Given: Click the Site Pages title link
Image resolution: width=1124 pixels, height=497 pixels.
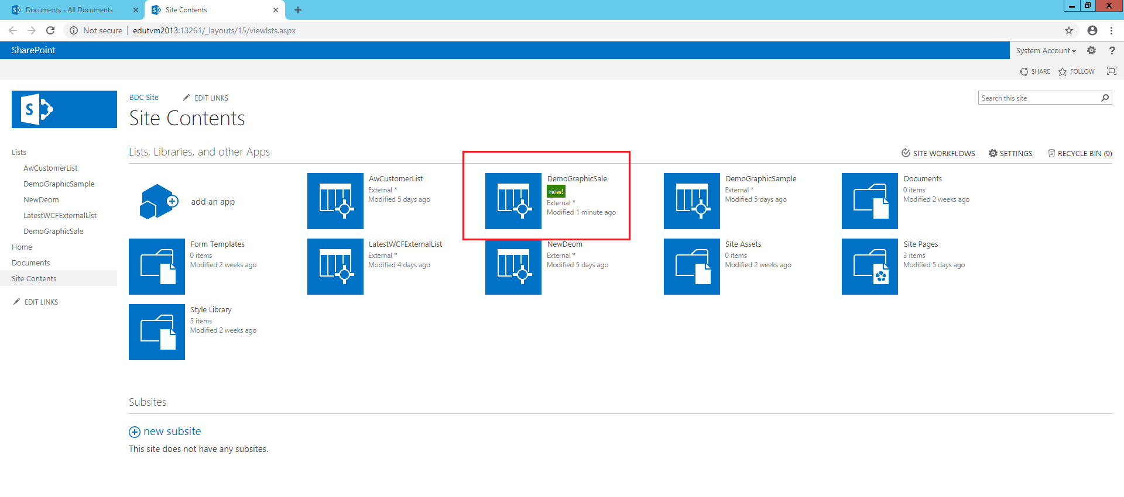Looking at the screenshot, I should click(x=920, y=244).
